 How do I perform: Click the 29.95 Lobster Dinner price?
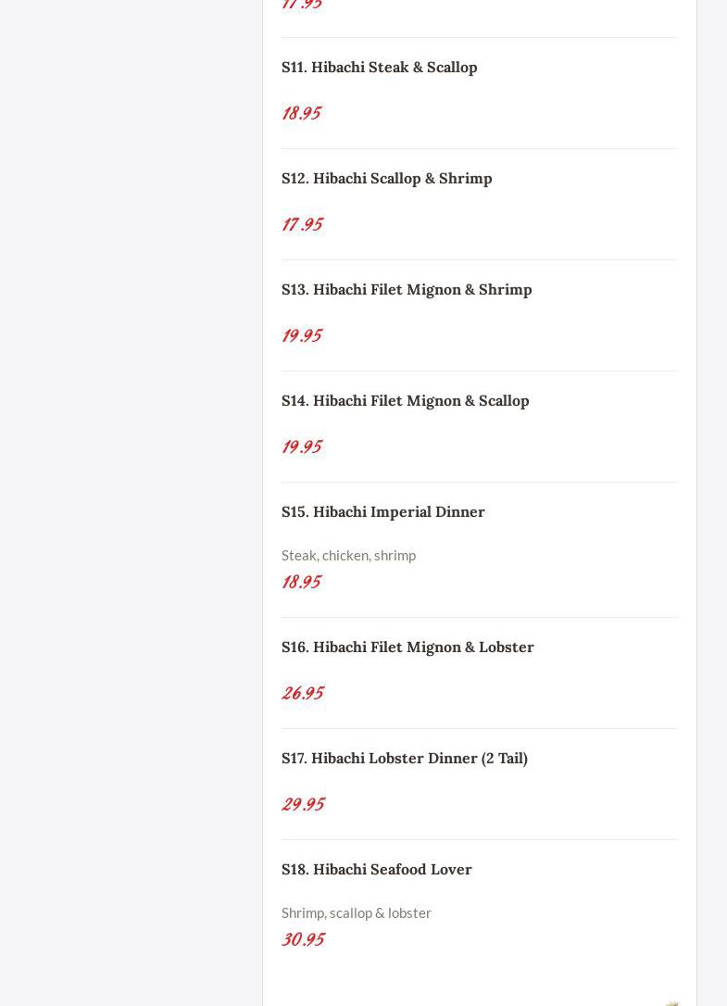point(303,804)
